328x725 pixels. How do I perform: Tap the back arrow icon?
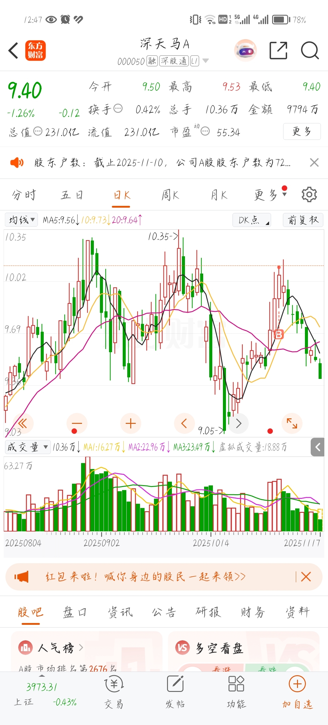(13, 51)
